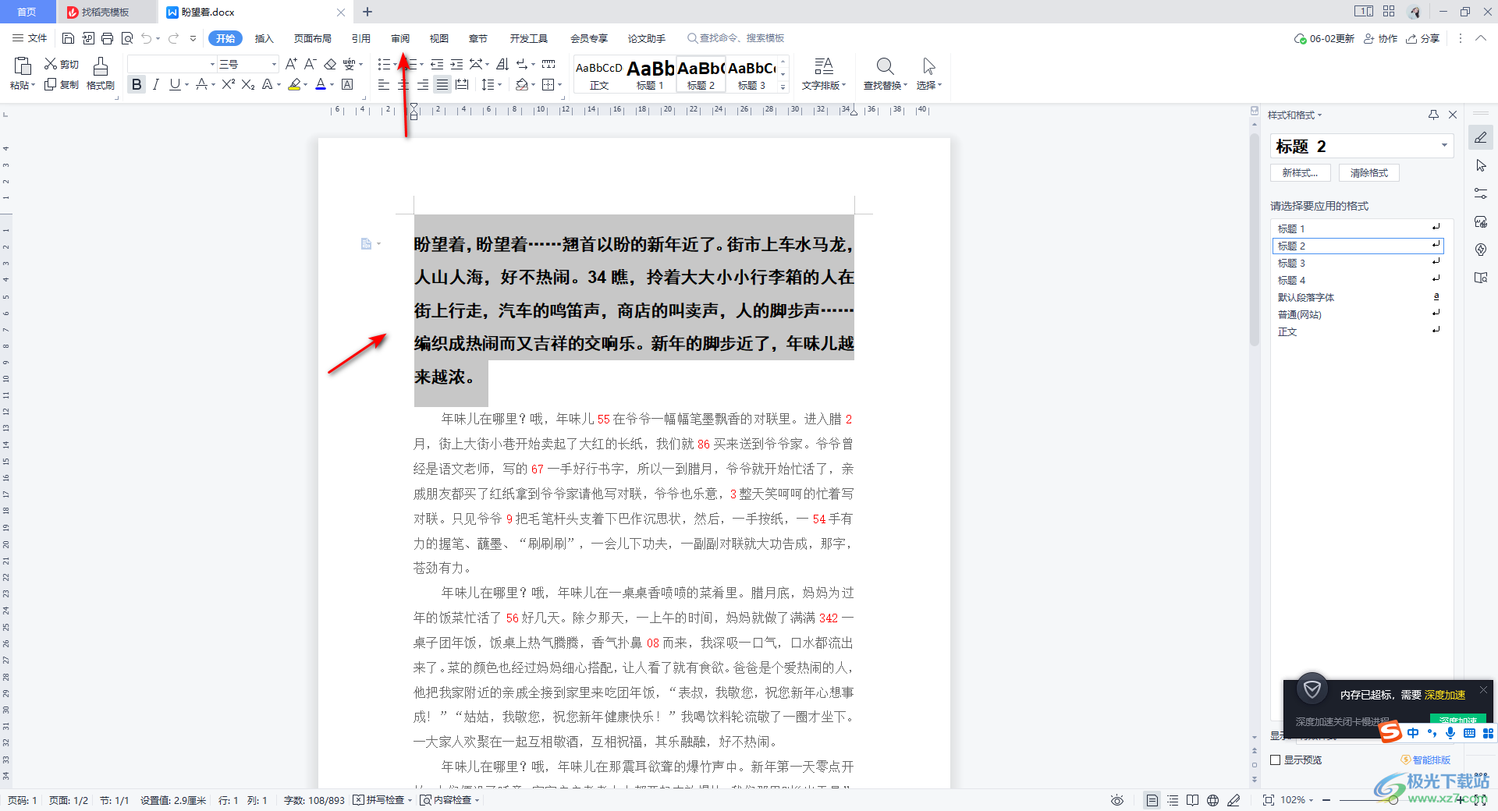Open current style 标题 2 dropdown
This screenshot has width=1498, height=811.
pyautogui.click(x=1444, y=146)
